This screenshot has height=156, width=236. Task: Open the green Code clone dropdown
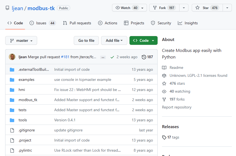tap(143, 40)
